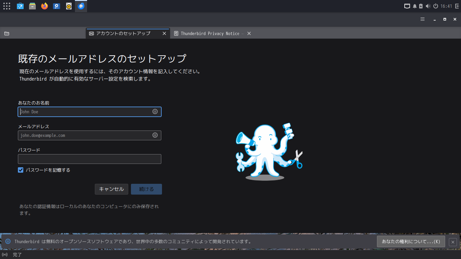This screenshot has width=461, height=259.
Task: Open the volume speaker tray icon
Action: click(428, 6)
